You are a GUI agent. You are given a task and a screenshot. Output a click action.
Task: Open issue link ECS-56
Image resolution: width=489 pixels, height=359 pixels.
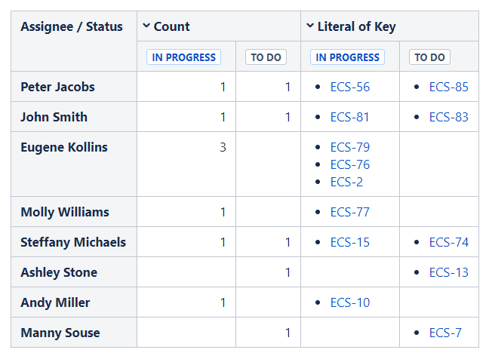(x=350, y=87)
